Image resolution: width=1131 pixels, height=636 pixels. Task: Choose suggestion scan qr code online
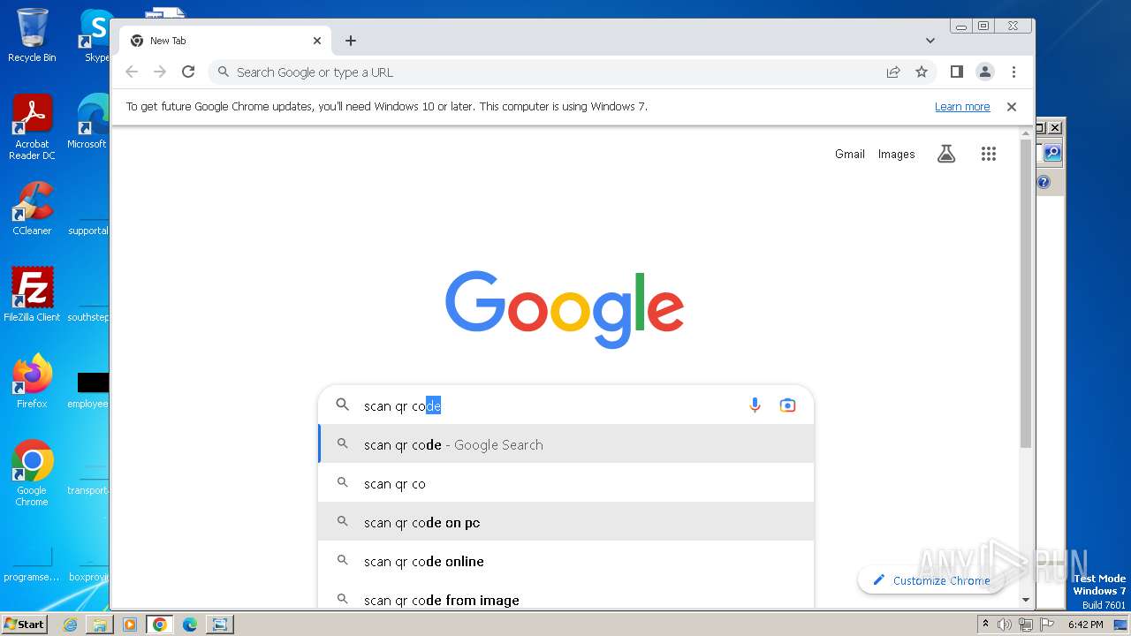(x=565, y=561)
